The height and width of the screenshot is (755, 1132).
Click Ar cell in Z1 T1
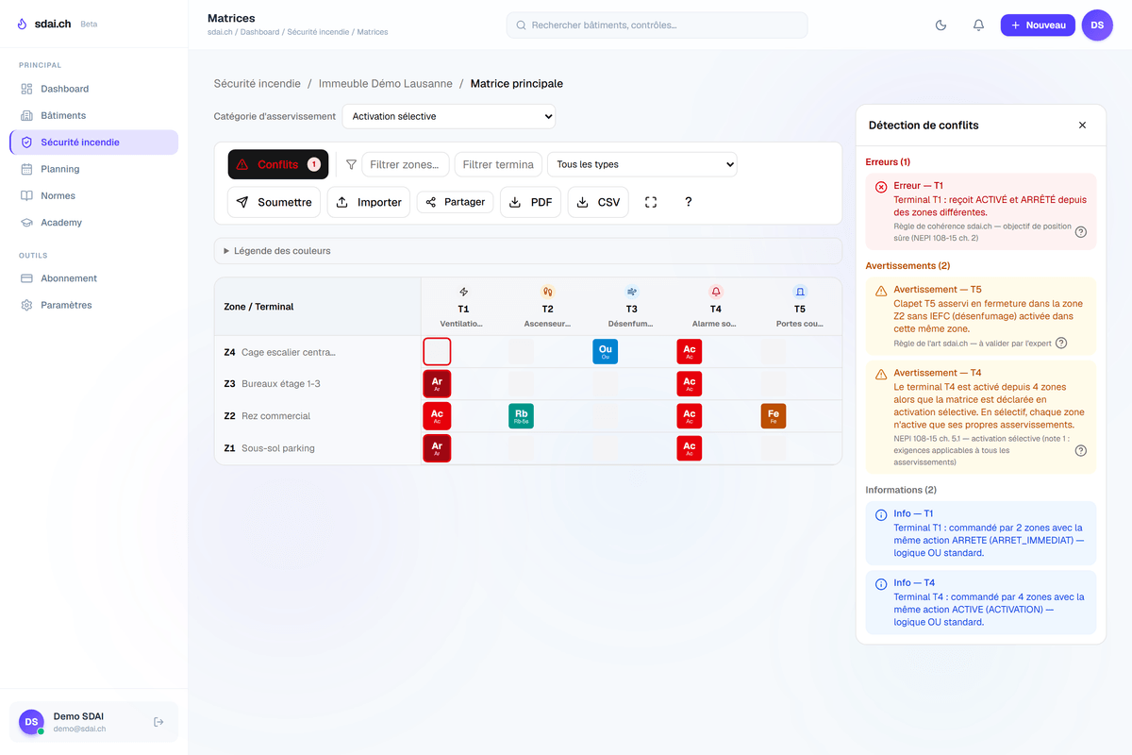pyautogui.click(x=437, y=448)
